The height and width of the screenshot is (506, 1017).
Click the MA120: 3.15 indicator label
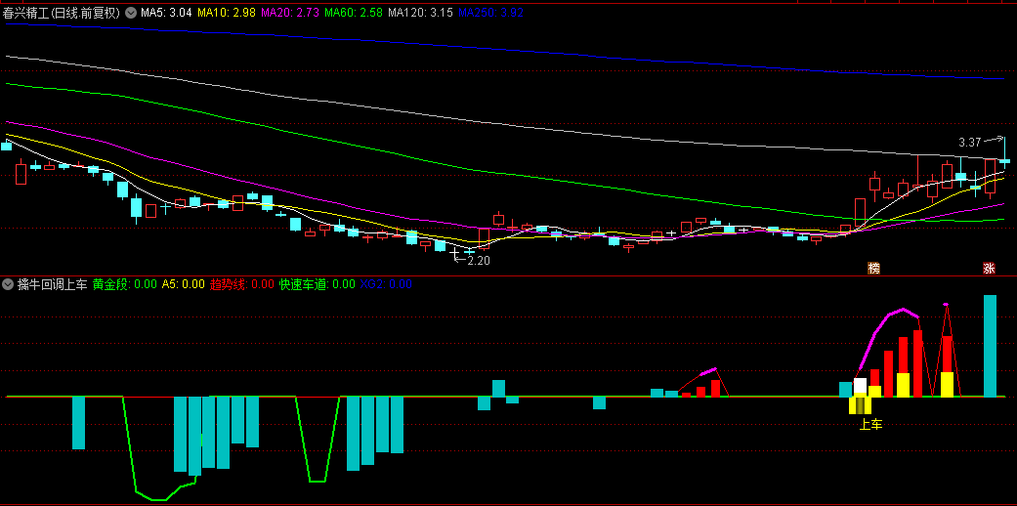[420, 13]
